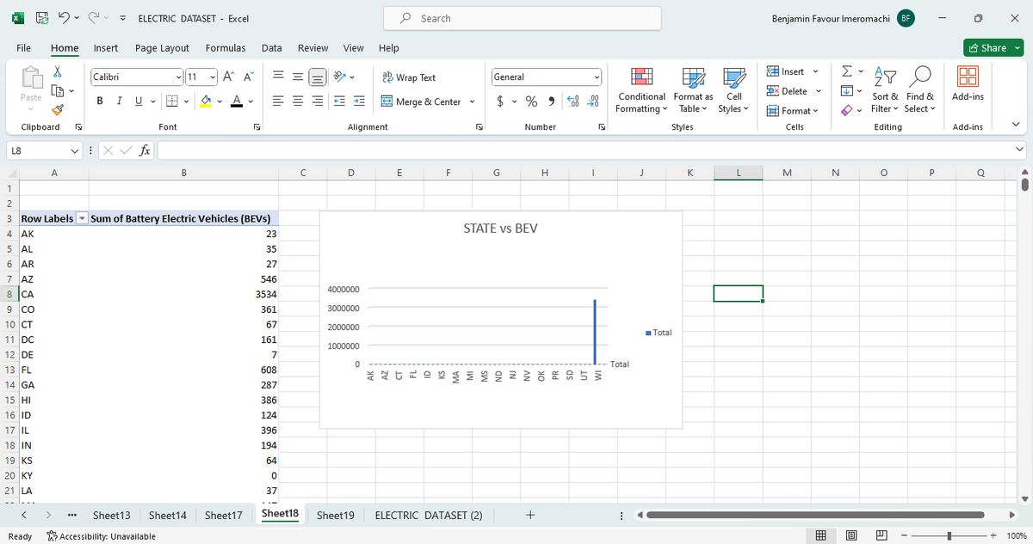The width and height of the screenshot is (1033, 544).
Task: Open Format as Table gallery
Action: (693, 91)
